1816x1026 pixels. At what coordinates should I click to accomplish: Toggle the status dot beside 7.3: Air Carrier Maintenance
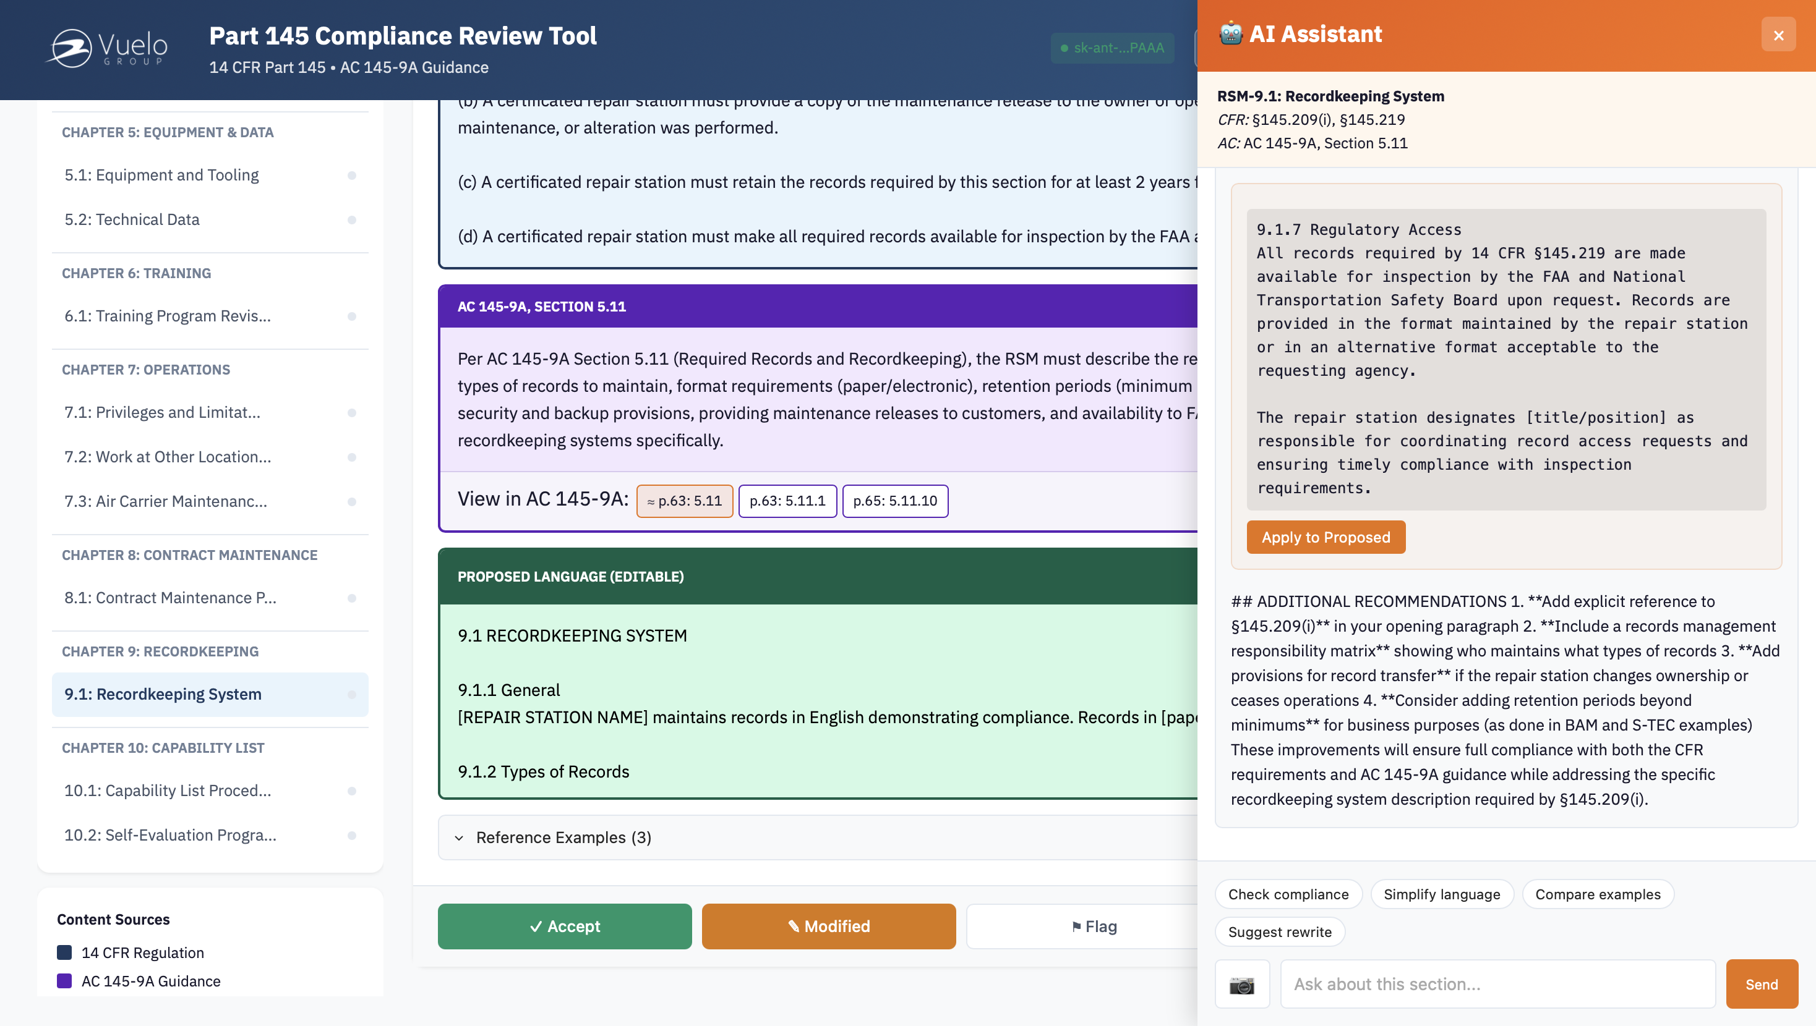[352, 502]
